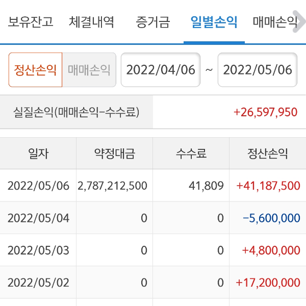Tap the +4,800,000 profit value
Image resolution: width=306 pixels, height=306 pixels.
coord(271,250)
